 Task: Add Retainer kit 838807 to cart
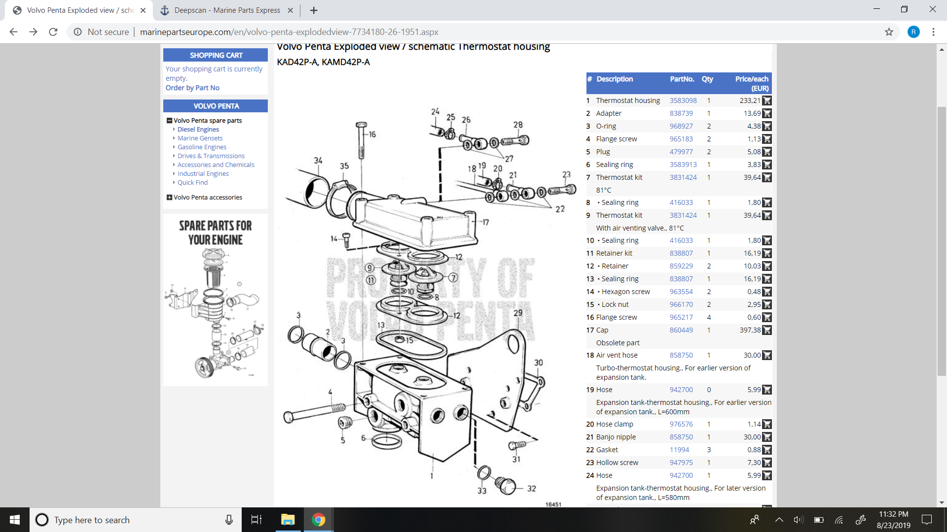[767, 253]
